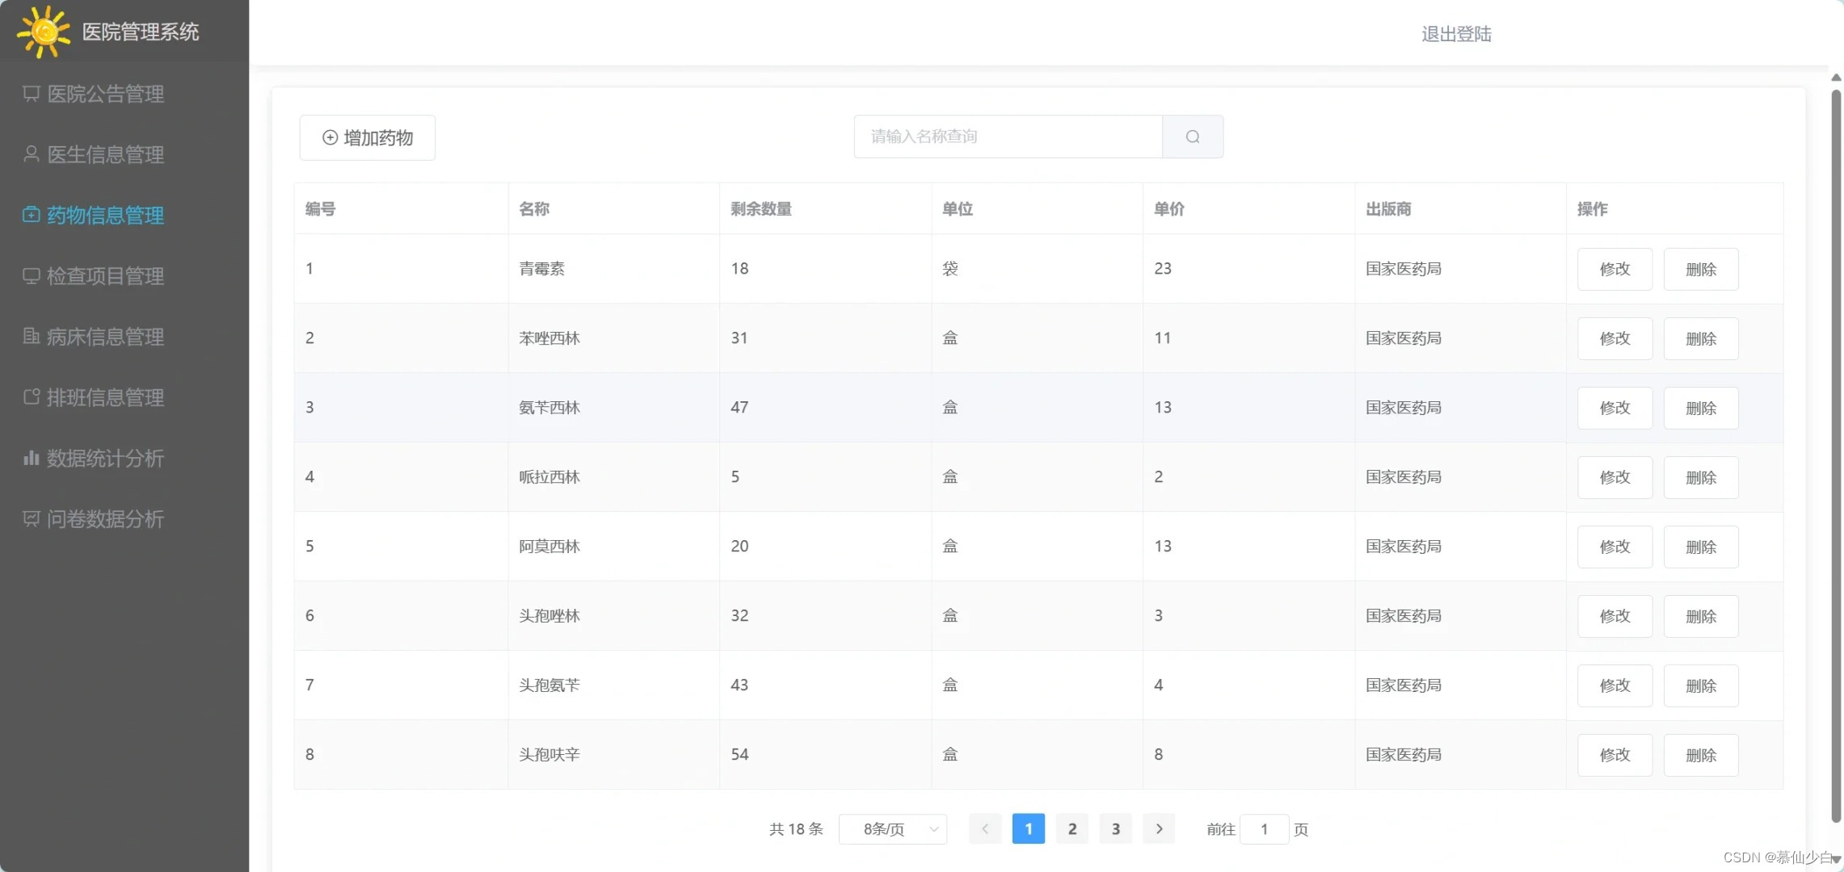The width and height of the screenshot is (1844, 872).
Task: Click 修改 button for 青霉素 row
Action: pos(1615,269)
